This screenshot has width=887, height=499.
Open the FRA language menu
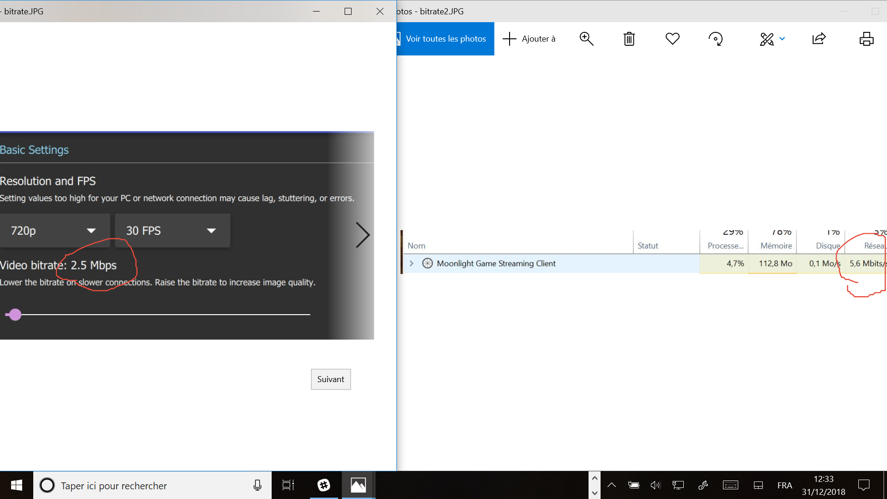click(784, 485)
